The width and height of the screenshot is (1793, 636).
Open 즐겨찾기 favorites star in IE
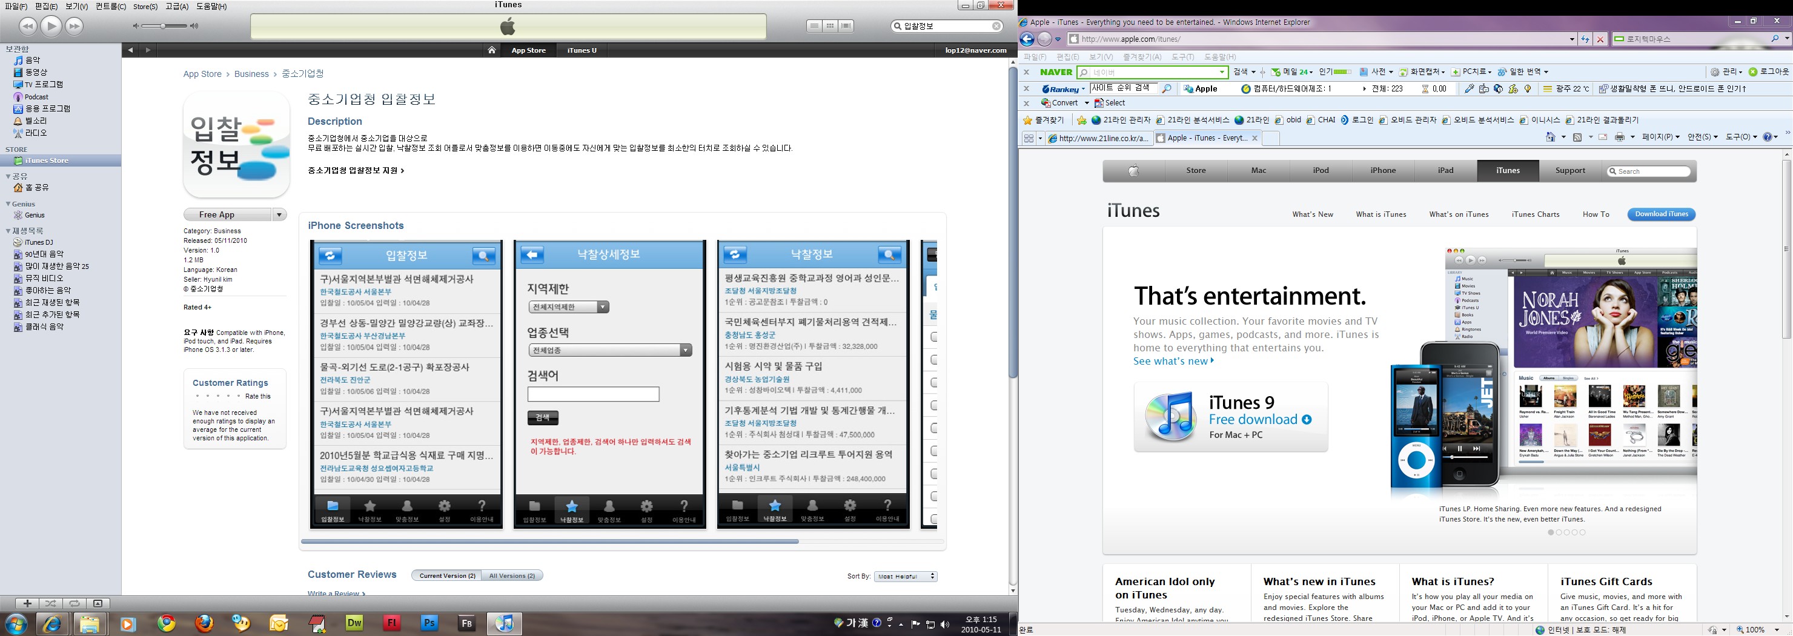pyautogui.click(x=1043, y=121)
